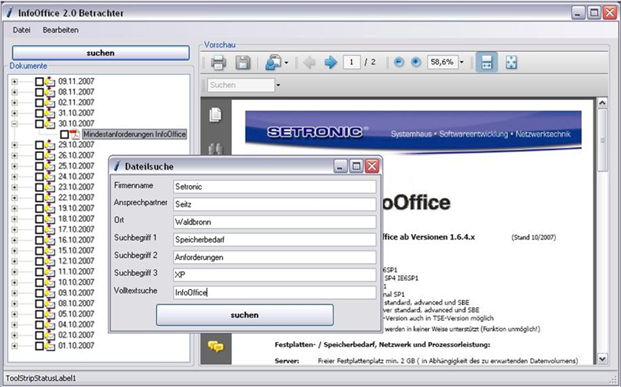Check the box for 02.11.2007
The width and height of the screenshot is (621, 387).
point(39,102)
